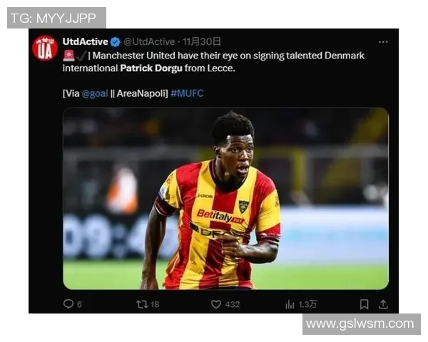Open the #MUFC hashtag
Viewport: 428px width, 342px height.
[x=187, y=93]
